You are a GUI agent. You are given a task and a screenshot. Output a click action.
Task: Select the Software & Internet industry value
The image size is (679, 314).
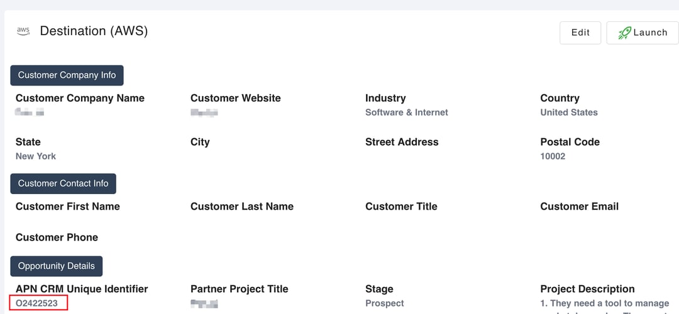406,112
